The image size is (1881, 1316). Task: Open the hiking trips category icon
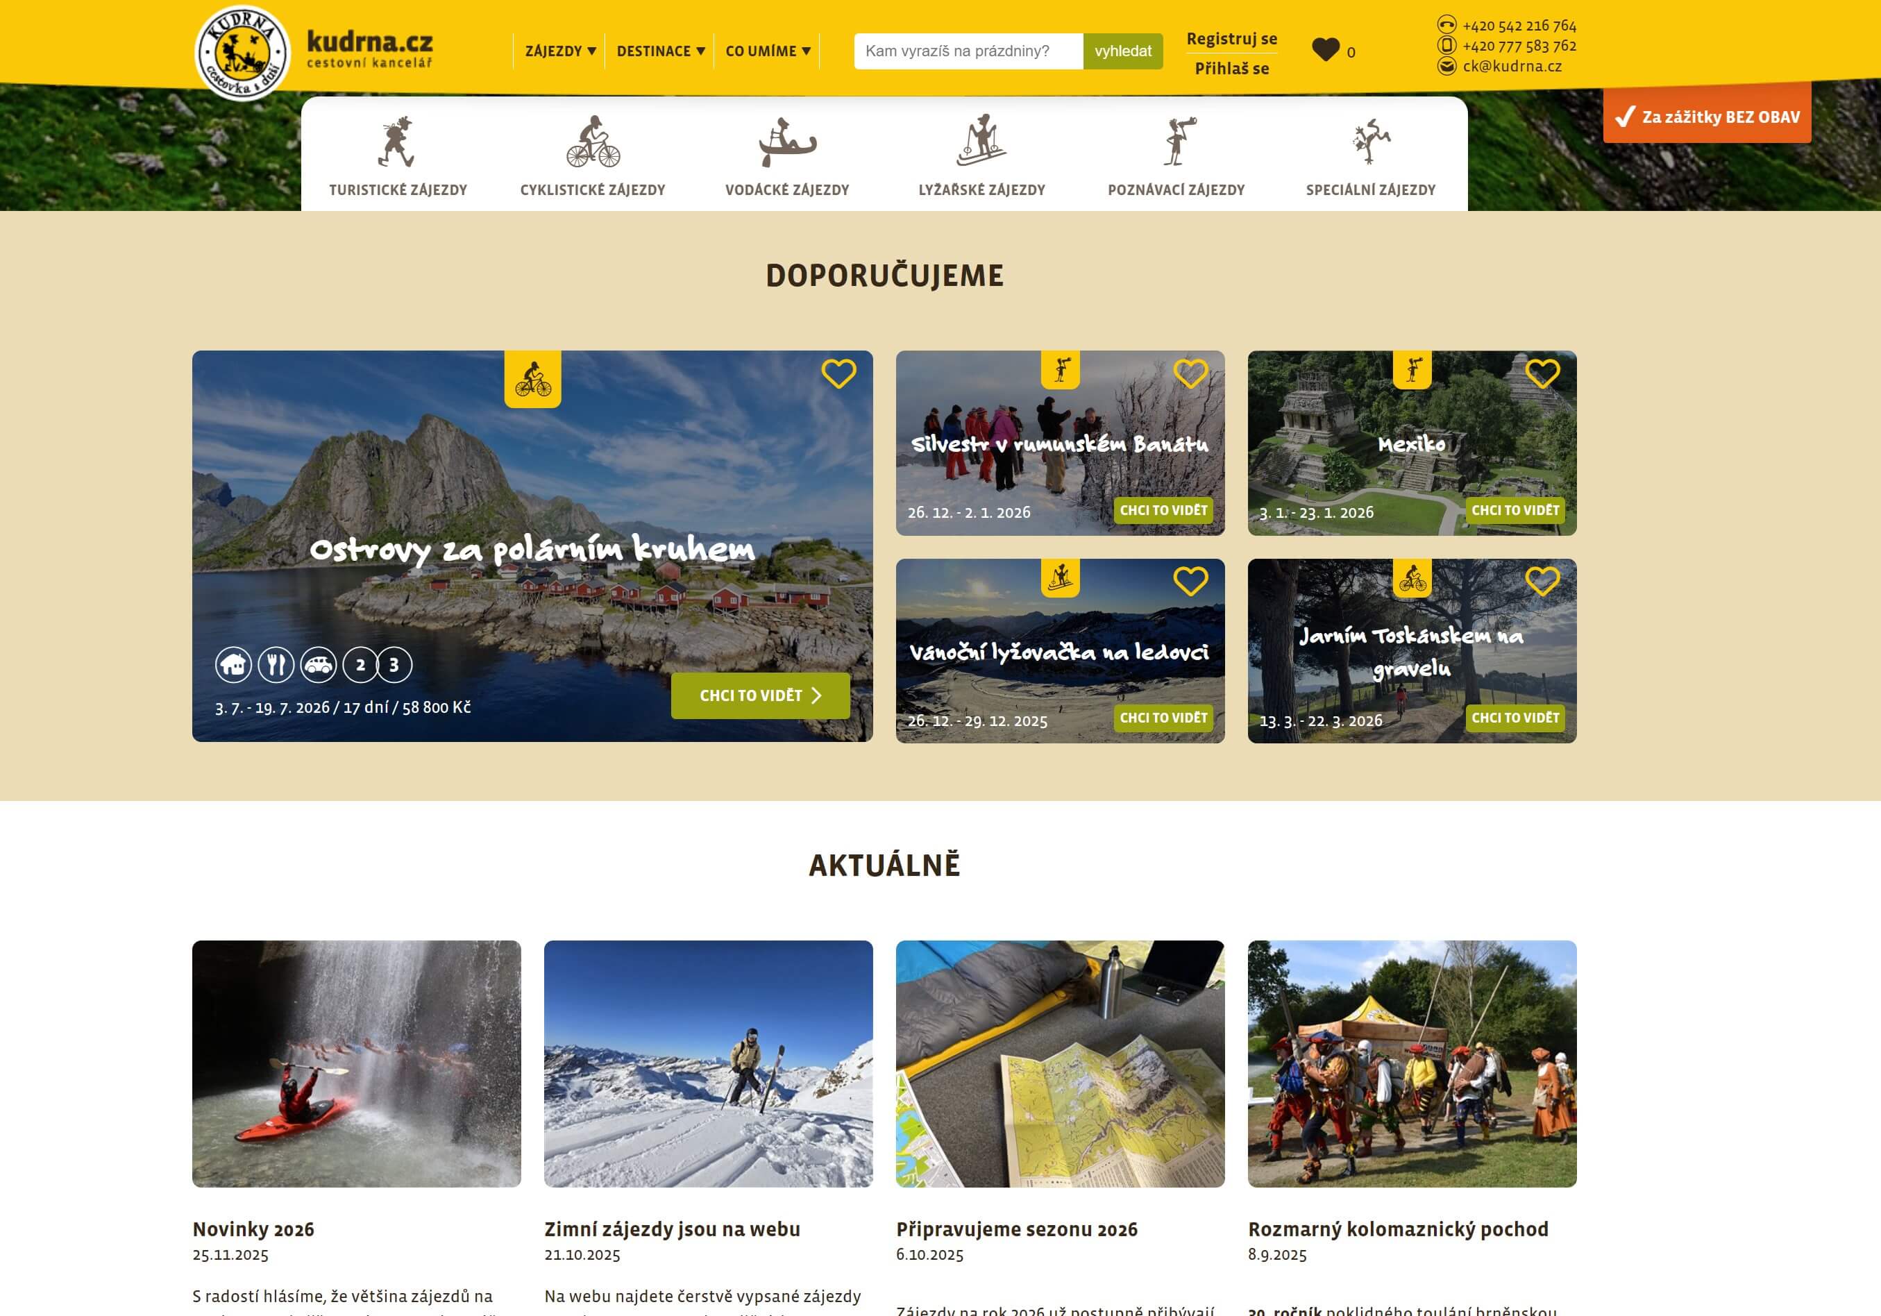[x=397, y=142]
